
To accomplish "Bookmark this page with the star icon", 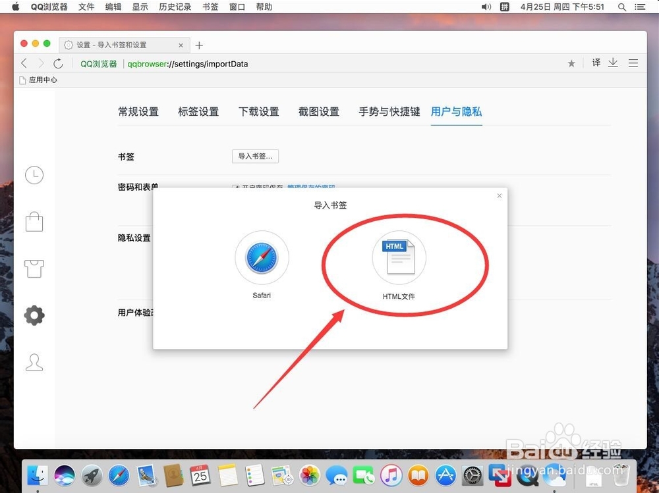I will 571,63.
